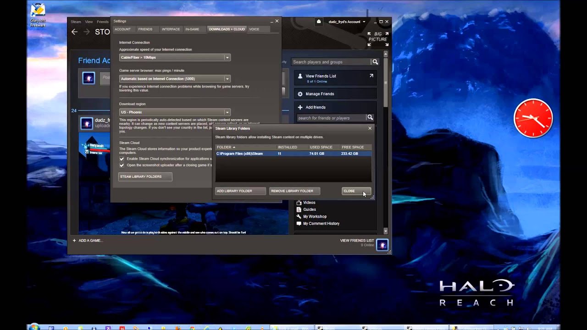Click View Friends List at bottom right
The image size is (587, 330).
point(357,240)
